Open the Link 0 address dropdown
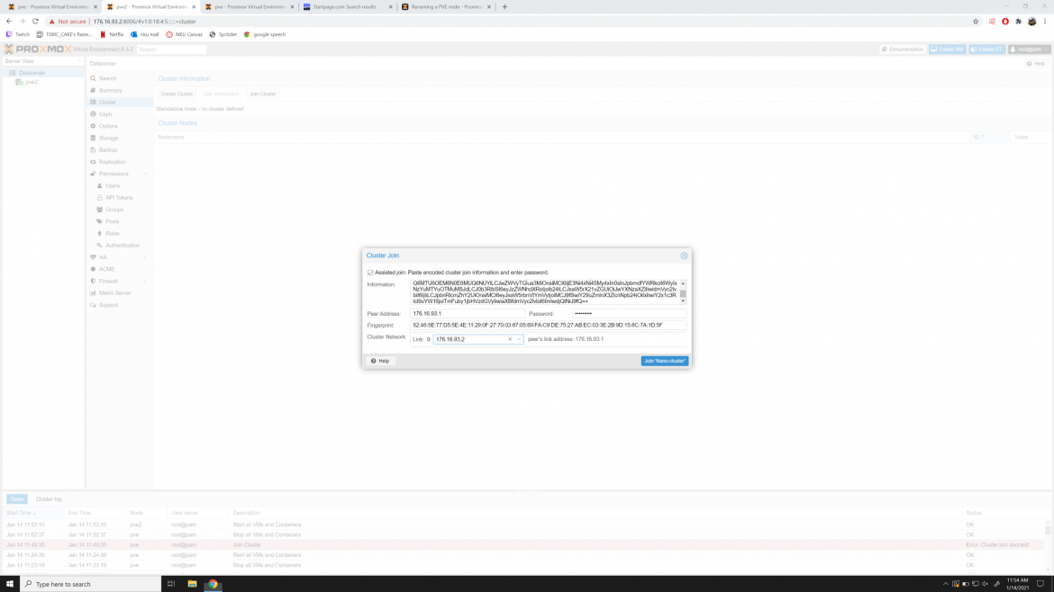The height and width of the screenshot is (592, 1054). 519,339
